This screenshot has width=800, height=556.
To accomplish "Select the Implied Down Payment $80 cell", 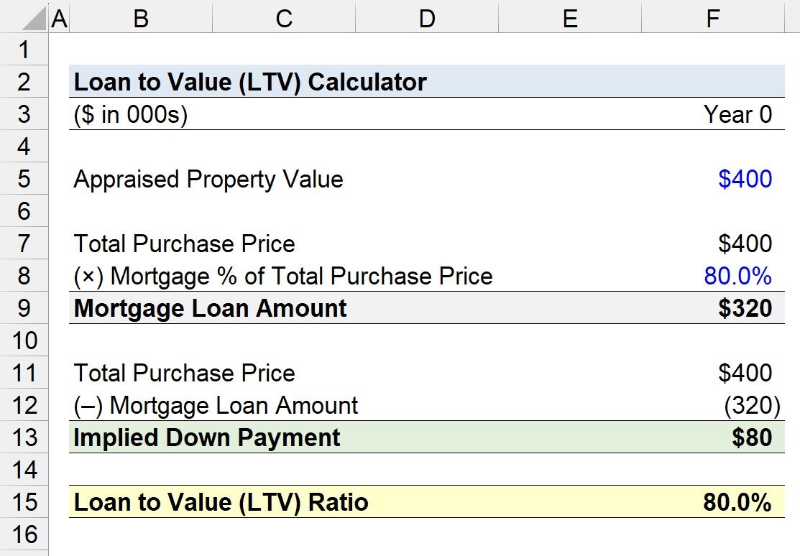I will pyautogui.click(x=713, y=437).
